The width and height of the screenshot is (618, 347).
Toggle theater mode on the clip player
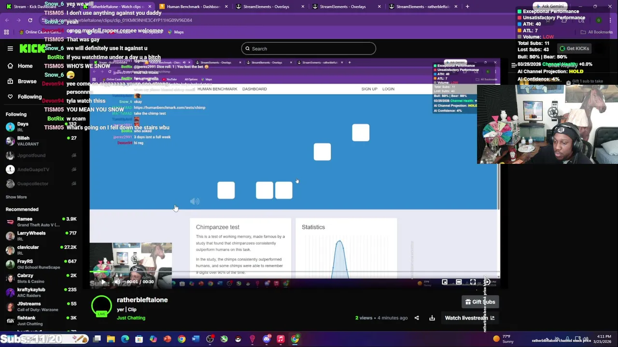(459, 282)
